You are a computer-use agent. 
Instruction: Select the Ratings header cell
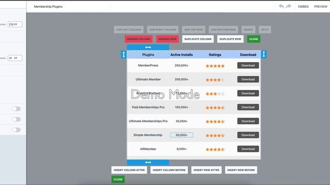(x=215, y=54)
